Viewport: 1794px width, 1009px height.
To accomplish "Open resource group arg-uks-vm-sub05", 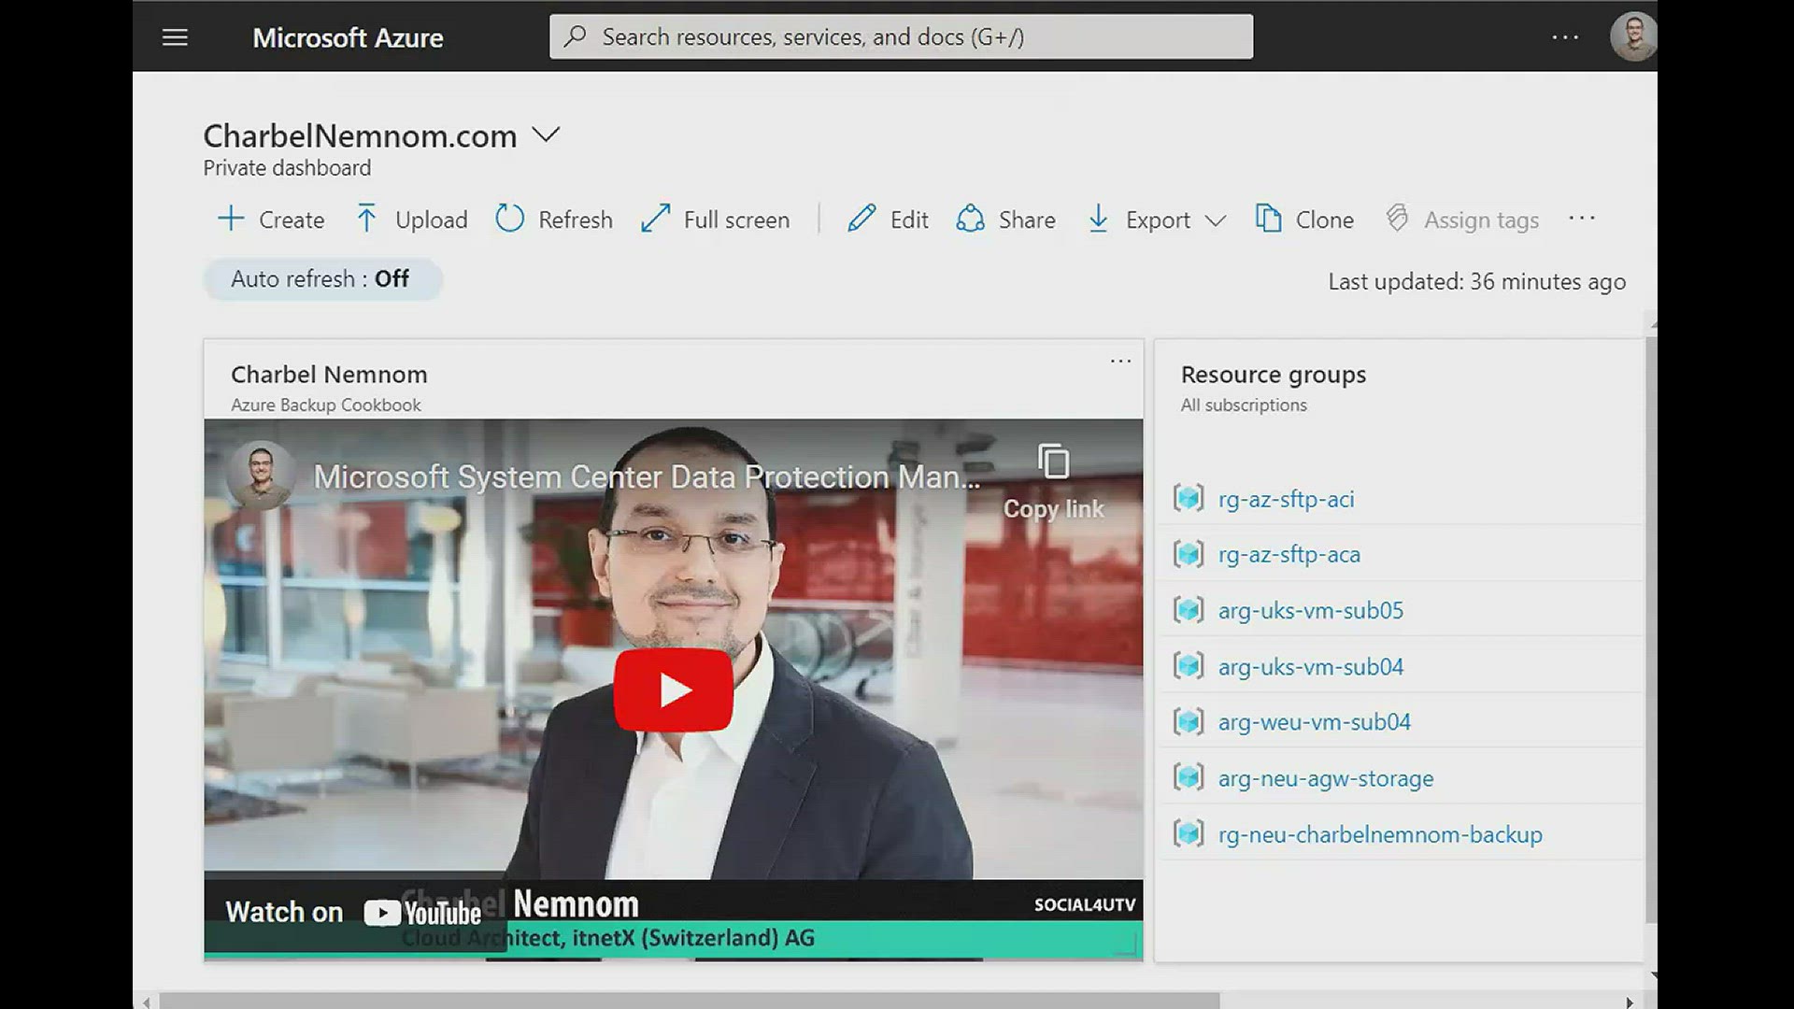I will (x=1310, y=610).
